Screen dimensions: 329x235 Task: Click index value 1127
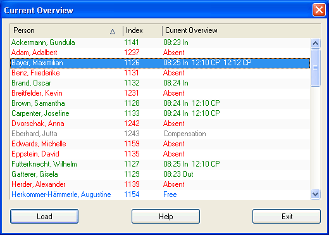tap(132, 164)
